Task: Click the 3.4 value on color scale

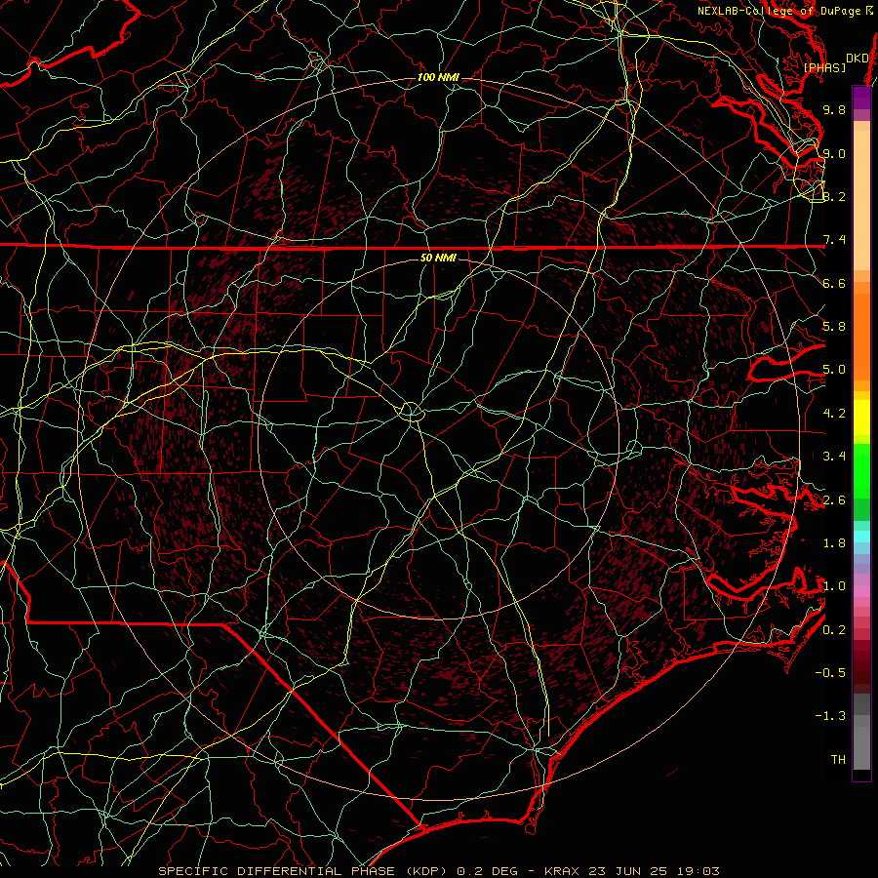Action: (x=834, y=457)
